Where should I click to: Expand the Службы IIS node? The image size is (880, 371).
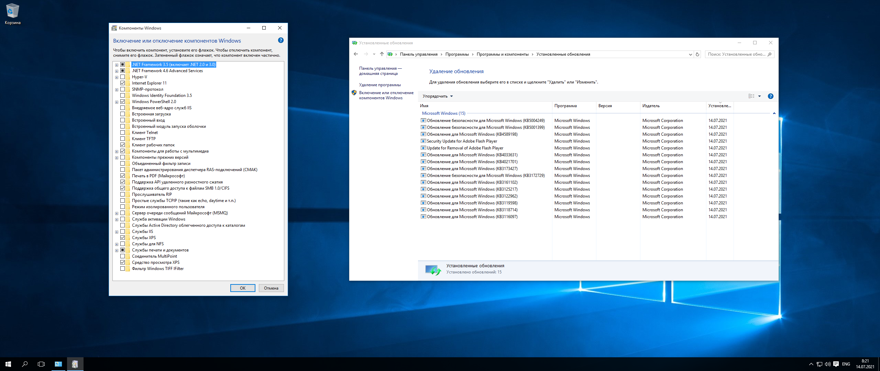(117, 232)
